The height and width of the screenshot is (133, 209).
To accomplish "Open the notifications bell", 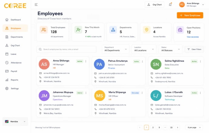I will [x=170, y=5].
